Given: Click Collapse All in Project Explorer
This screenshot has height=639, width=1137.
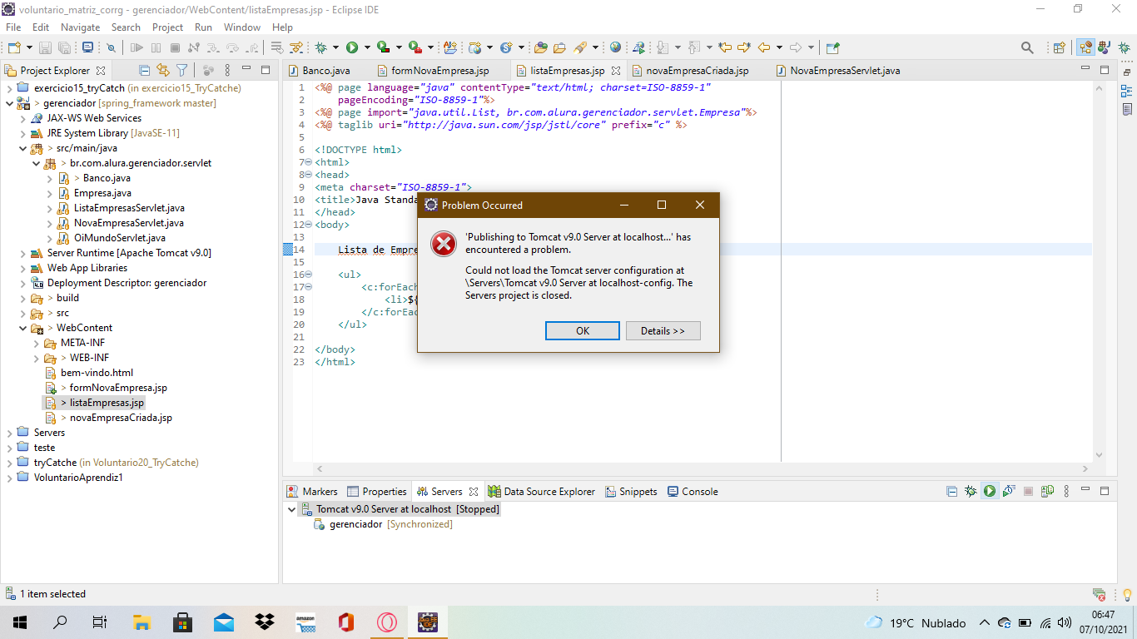Looking at the screenshot, I should pyautogui.click(x=145, y=71).
